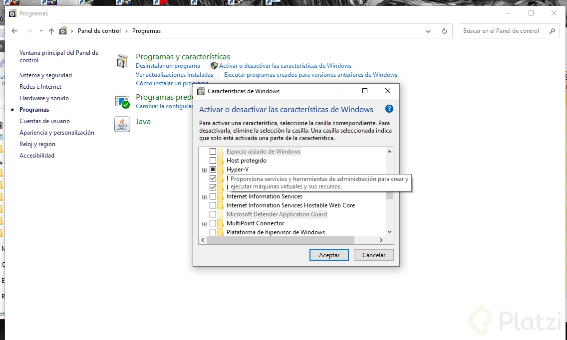This screenshot has height=340, width=567.
Task: Open the address bar history dropdown
Action: (428, 31)
